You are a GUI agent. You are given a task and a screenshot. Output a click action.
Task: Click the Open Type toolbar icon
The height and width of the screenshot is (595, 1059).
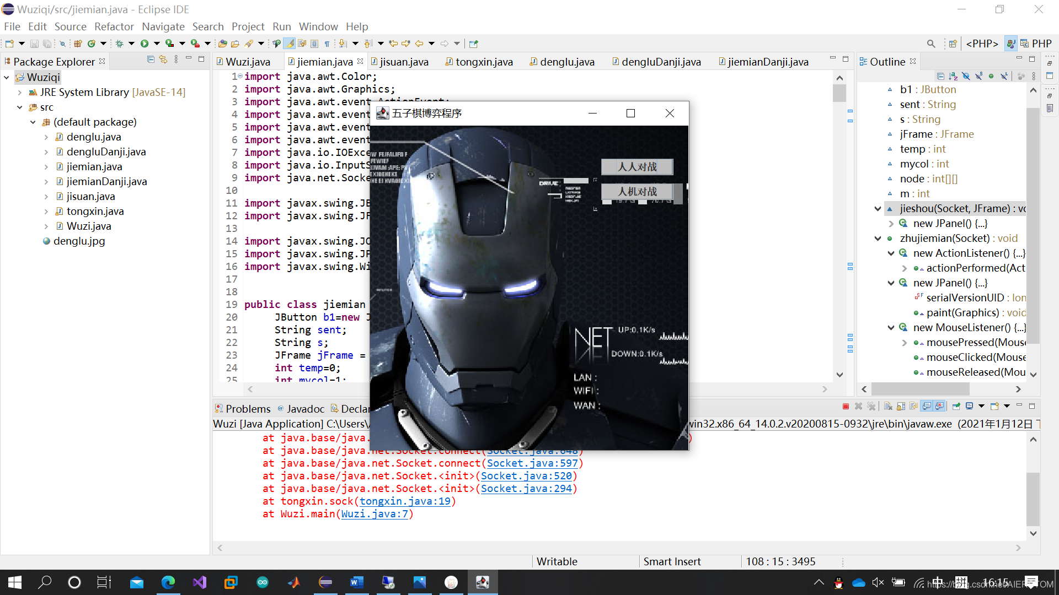222,44
